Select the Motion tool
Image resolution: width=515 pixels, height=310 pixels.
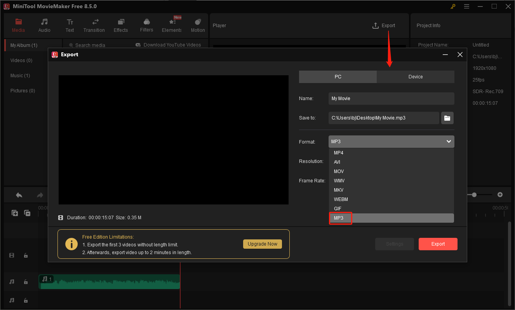pyautogui.click(x=198, y=25)
